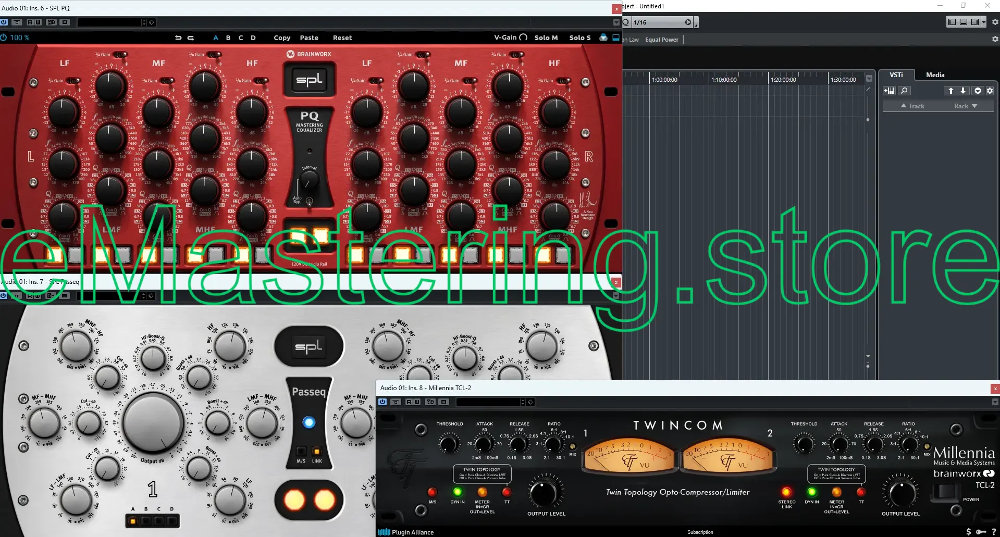
Task: Expand Rack section in VSTi panel
Action: click(x=966, y=106)
